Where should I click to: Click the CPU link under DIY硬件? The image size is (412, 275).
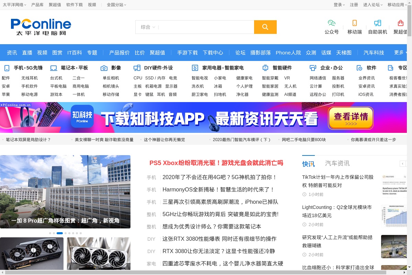[x=138, y=78]
